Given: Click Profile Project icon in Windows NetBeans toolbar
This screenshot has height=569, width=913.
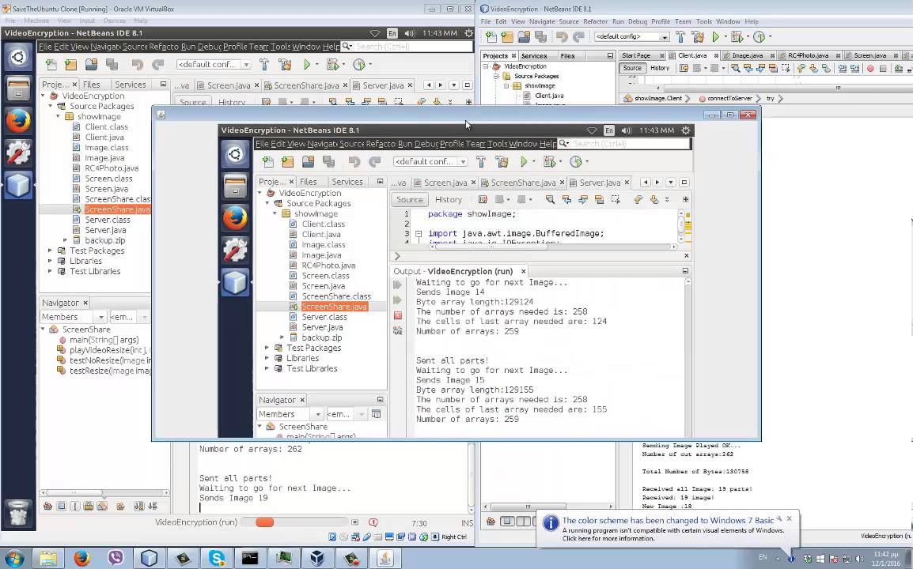Looking at the screenshot, I should pyautogui.click(x=760, y=37).
